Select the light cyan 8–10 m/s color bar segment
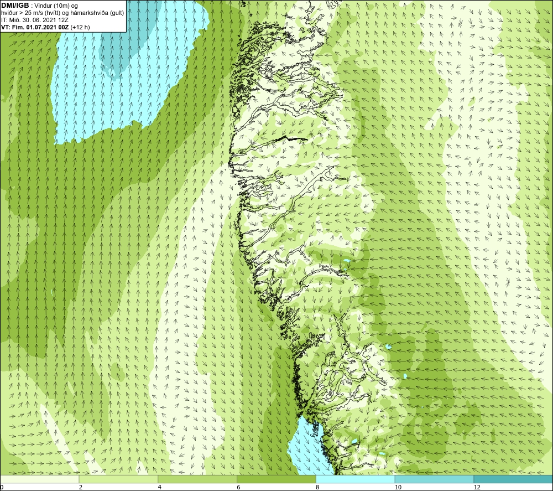The image size is (553, 491). point(356,479)
